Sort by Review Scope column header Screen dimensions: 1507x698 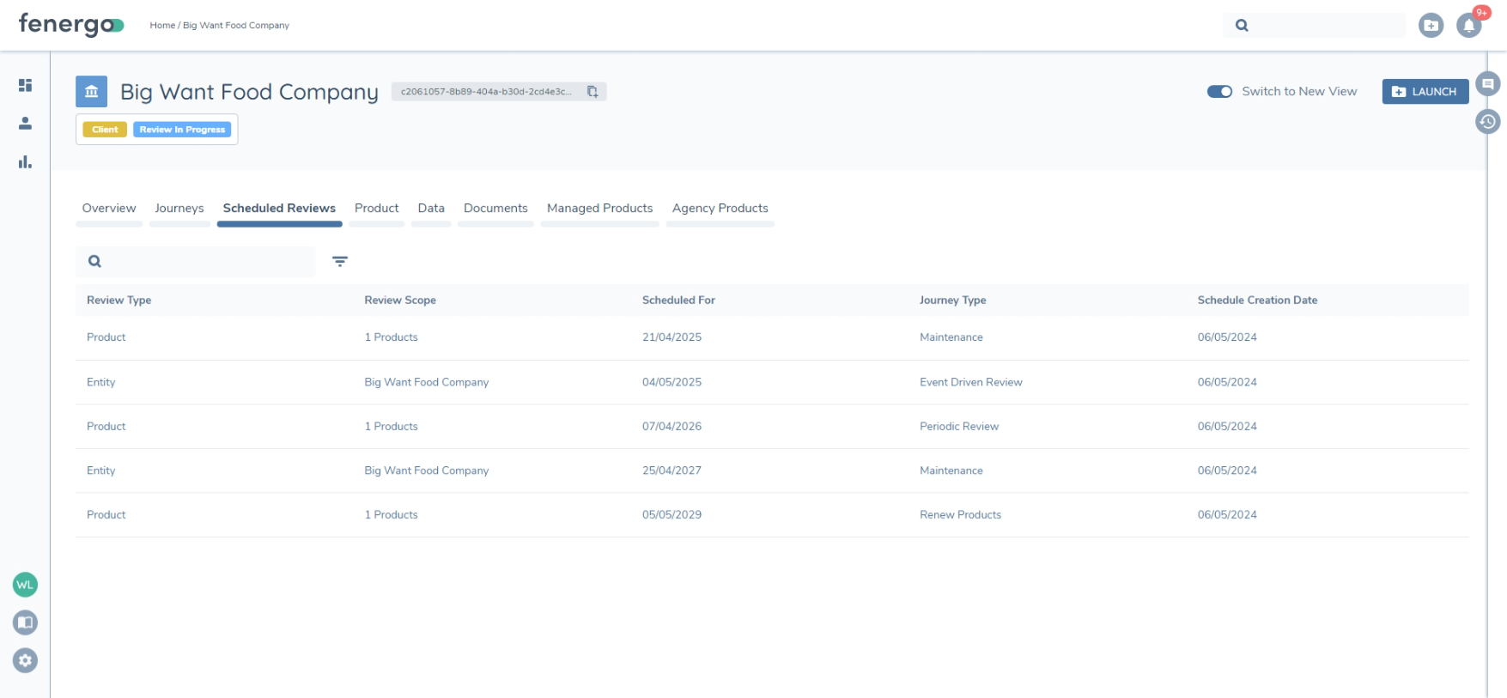400,300
